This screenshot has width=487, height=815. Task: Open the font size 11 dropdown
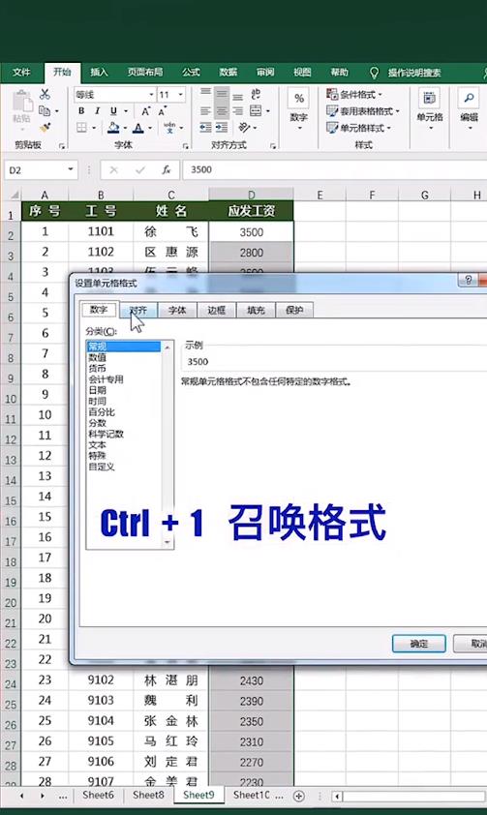click(x=180, y=95)
